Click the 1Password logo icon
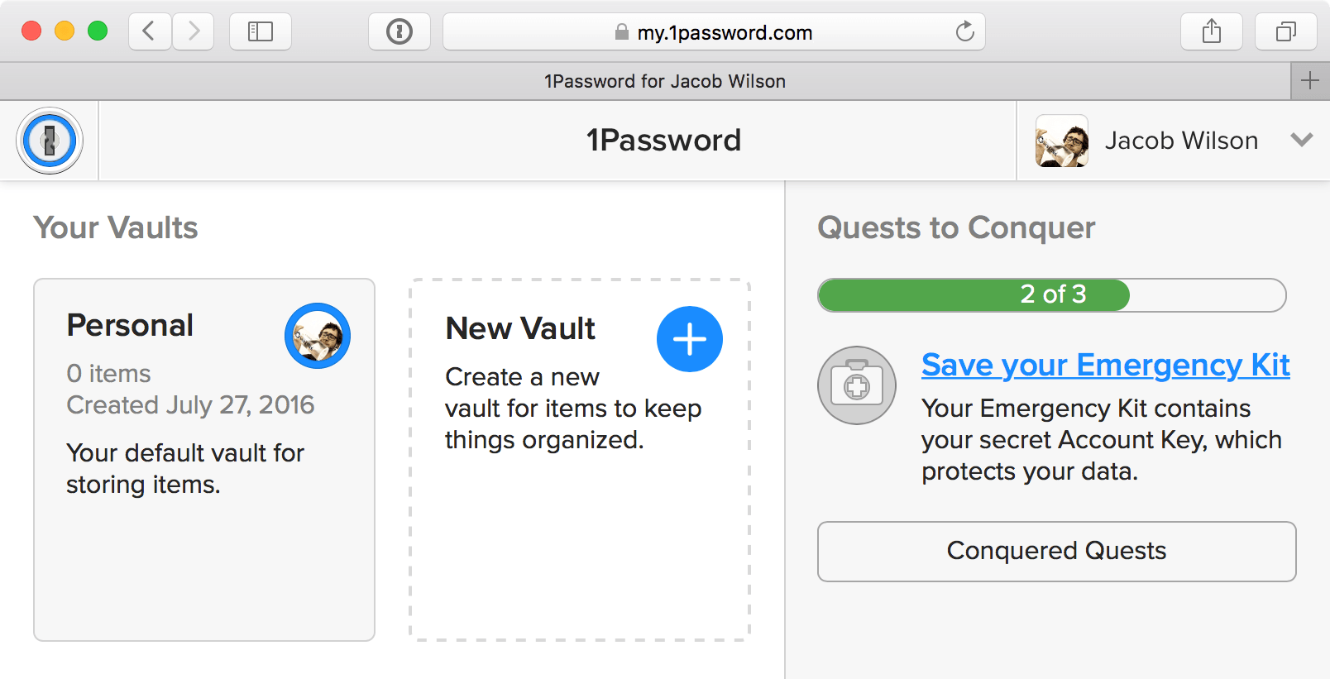The width and height of the screenshot is (1330, 679). pyautogui.click(x=50, y=141)
